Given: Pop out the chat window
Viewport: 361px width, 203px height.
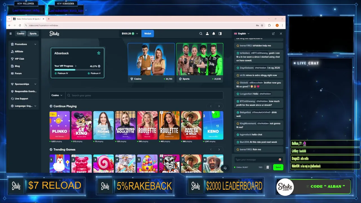Looking at the screenshot, I should coord(273,34).
